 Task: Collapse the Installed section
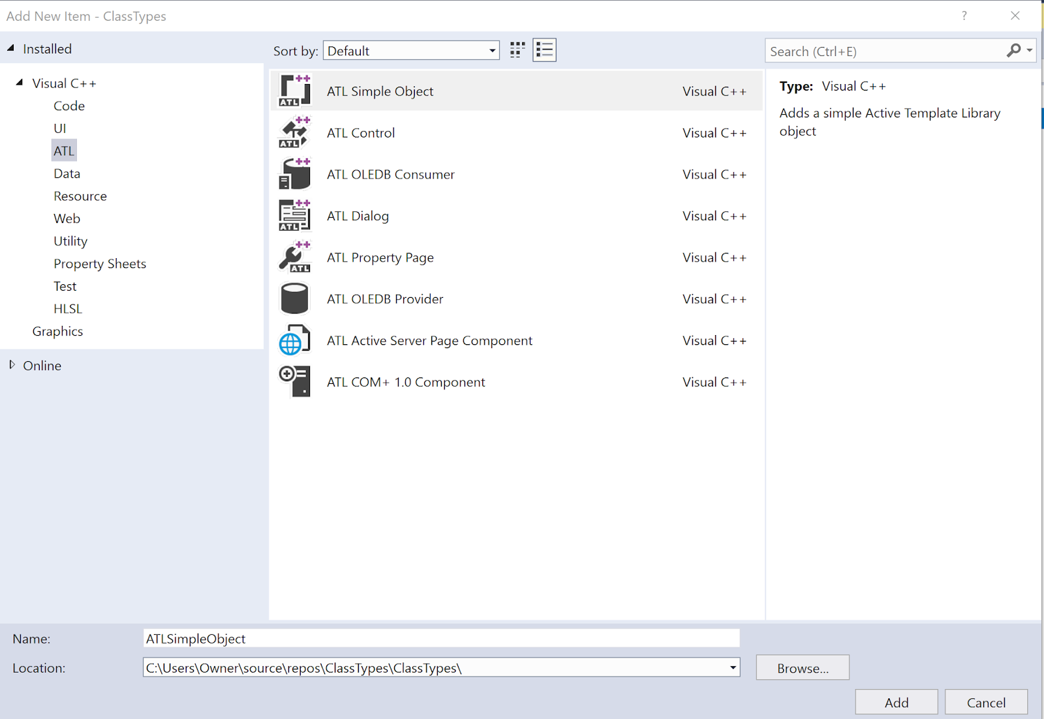click(10, 48)
